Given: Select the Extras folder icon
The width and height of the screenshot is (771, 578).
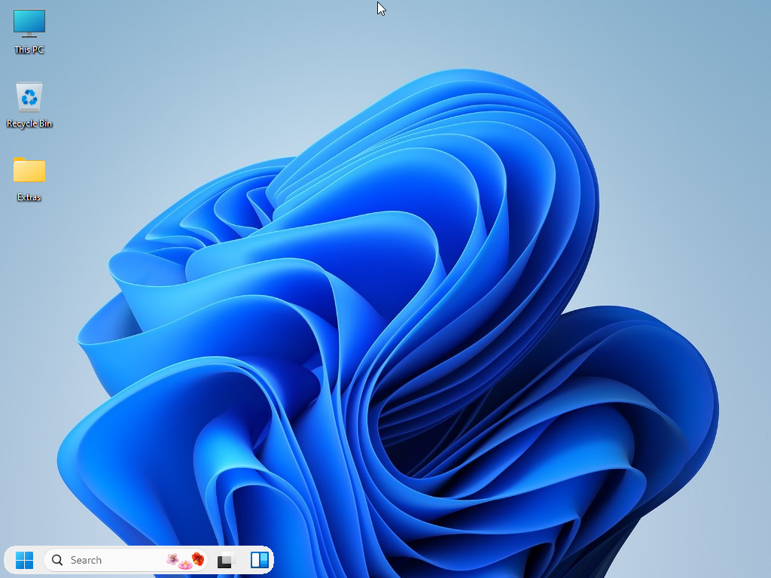Looking at the screenshot, I should (29, 169).
